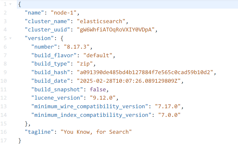Collapse the "version" object fold arrow
Viewport: 238px width, 145px height.
coord(11,38)
